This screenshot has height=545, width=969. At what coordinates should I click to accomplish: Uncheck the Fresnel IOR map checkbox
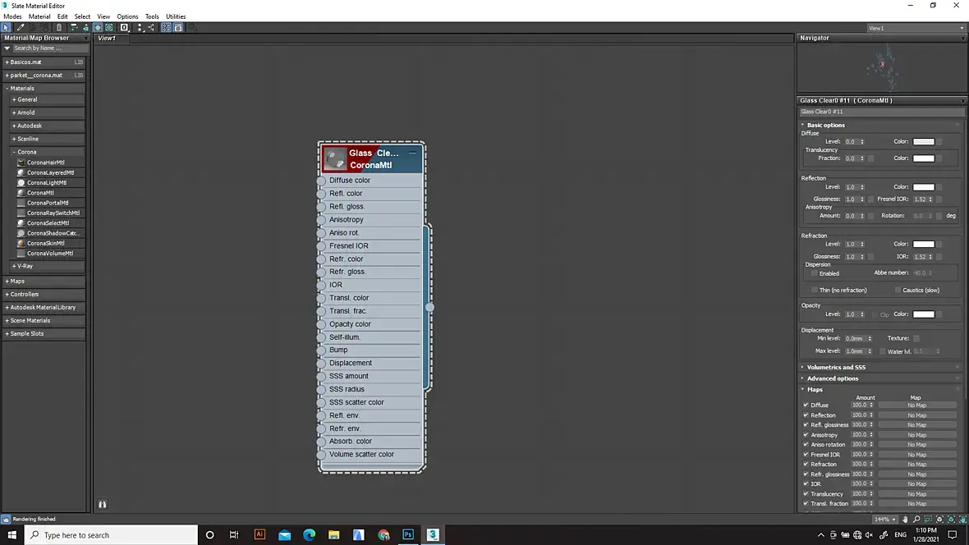(x=806, y=455)
